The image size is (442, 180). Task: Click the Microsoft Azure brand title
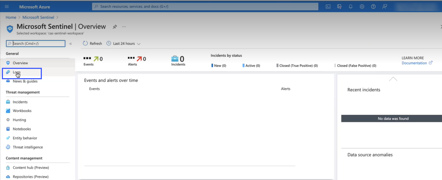coord(34,6)
